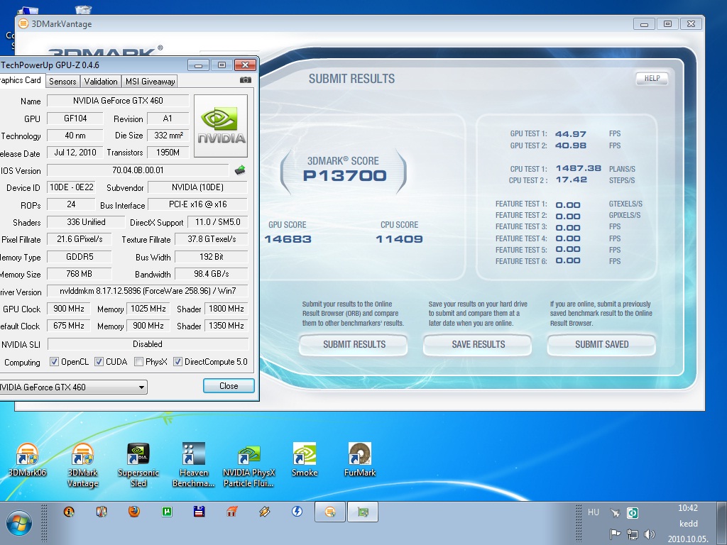Click the Device ID 10DE - 0E22 field
This screenshot has width=727, height=545.
(x=72, y=187)
